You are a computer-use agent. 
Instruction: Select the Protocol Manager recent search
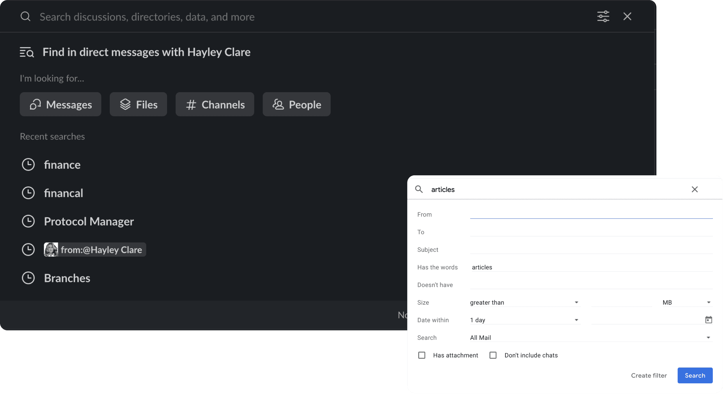pos(89,221)
